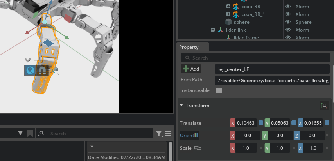334x161 pixels.
Task: Click Translate Y value 0.05063
Action: click(280, 123)
